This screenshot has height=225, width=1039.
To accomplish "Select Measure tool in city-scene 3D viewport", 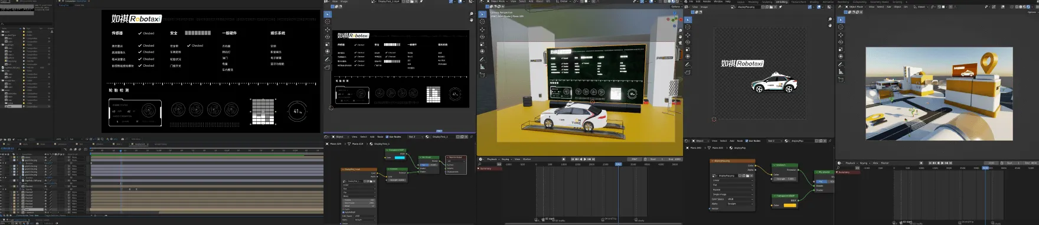I will 841,71.
